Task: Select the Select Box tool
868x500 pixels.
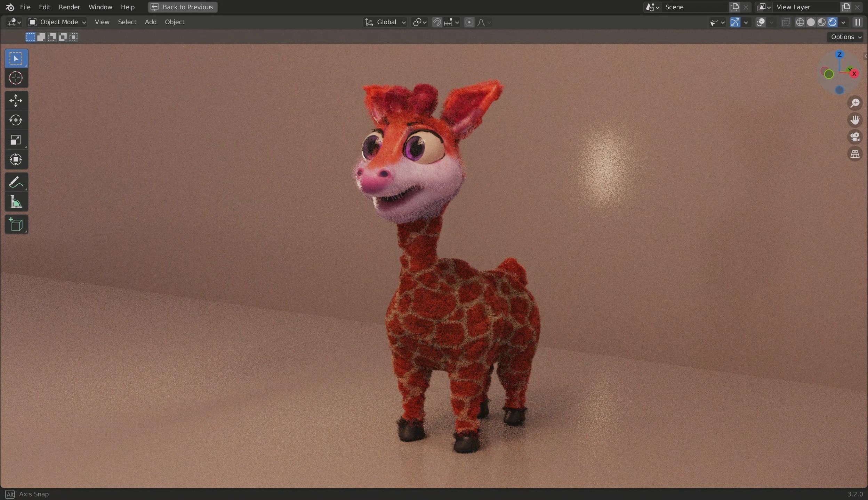Action: coord(16,58)
